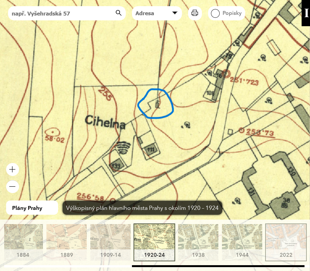Viewport: 310px width, 271px height.
Task: Click the search magnifier icon
Action: click(118, 13)
